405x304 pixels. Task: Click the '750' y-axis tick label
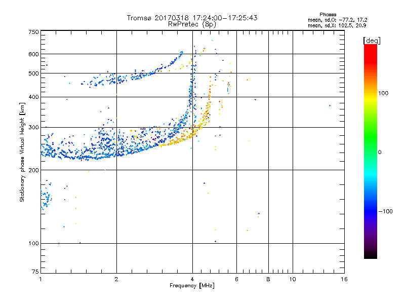[x=33, y=32]
